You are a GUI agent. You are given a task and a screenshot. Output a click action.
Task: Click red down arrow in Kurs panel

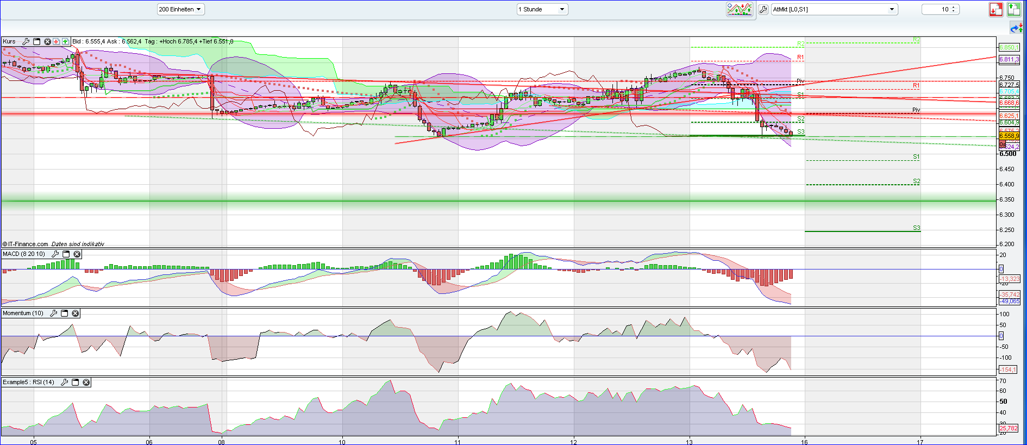56,41
